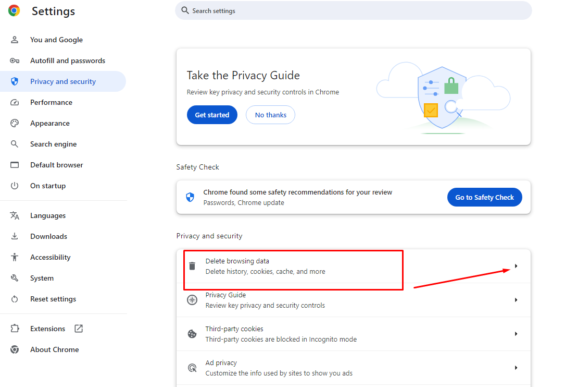Click the shield icon for Privacy and security
Image resolution: width=565 pixels, height=387 pixels.
tap(15, 81)
